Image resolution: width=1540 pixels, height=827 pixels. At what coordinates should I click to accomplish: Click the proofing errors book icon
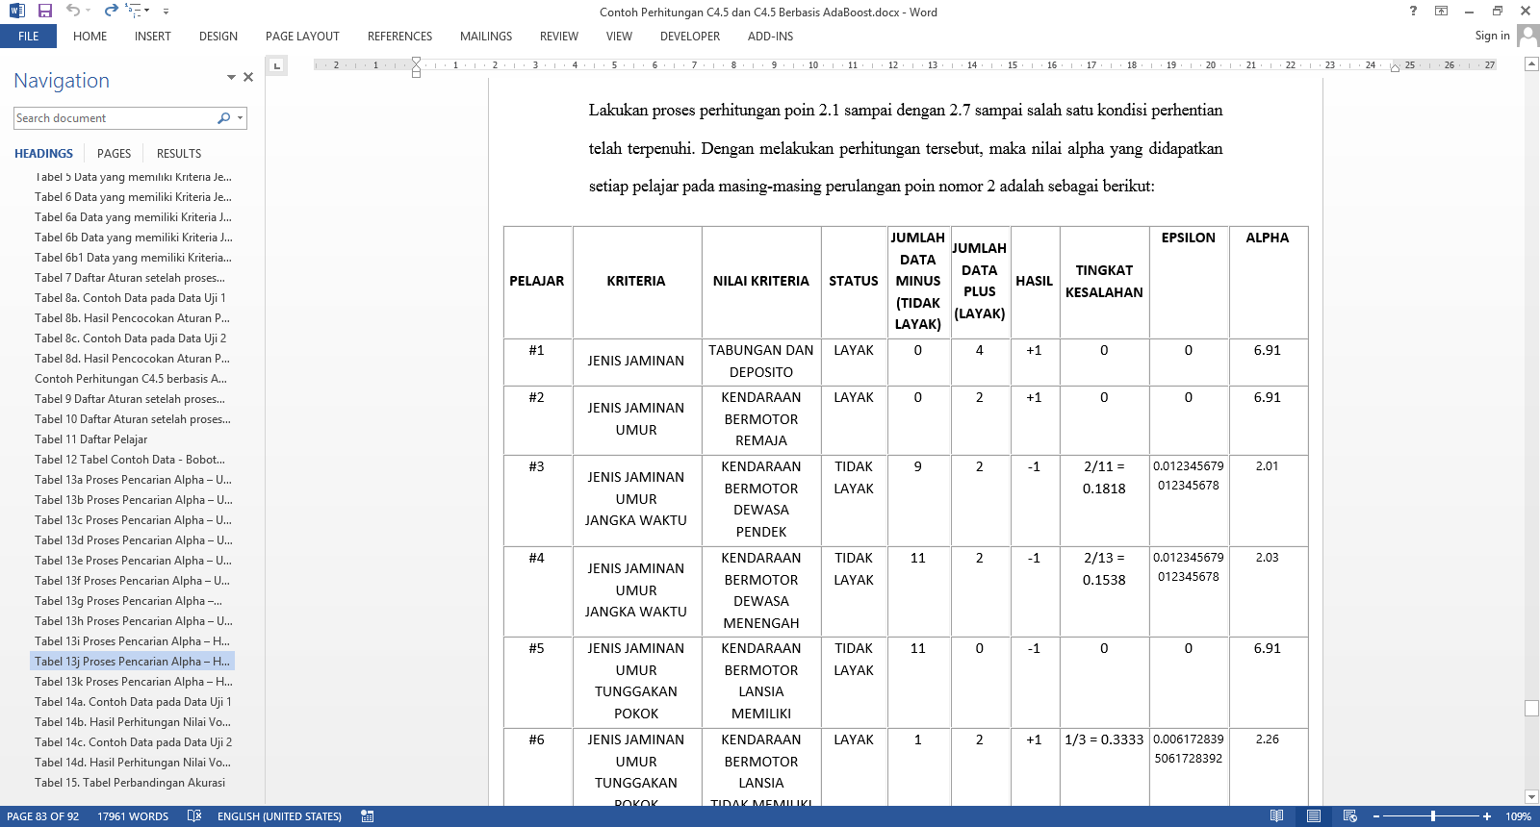point(194,816)
